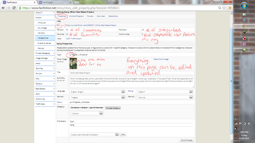
Task: Open the system clock showing 4:03 PM
Action: pyautogui.click(x=244, y=135)
